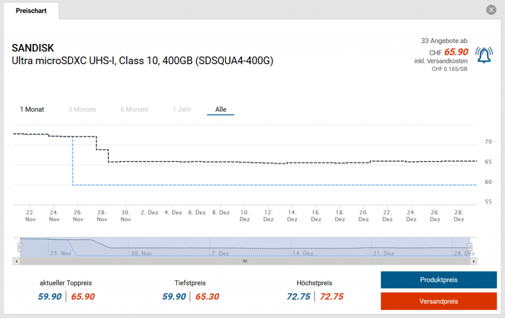
Task: Switch to the Preischart tab
Action: pos(31,10)
